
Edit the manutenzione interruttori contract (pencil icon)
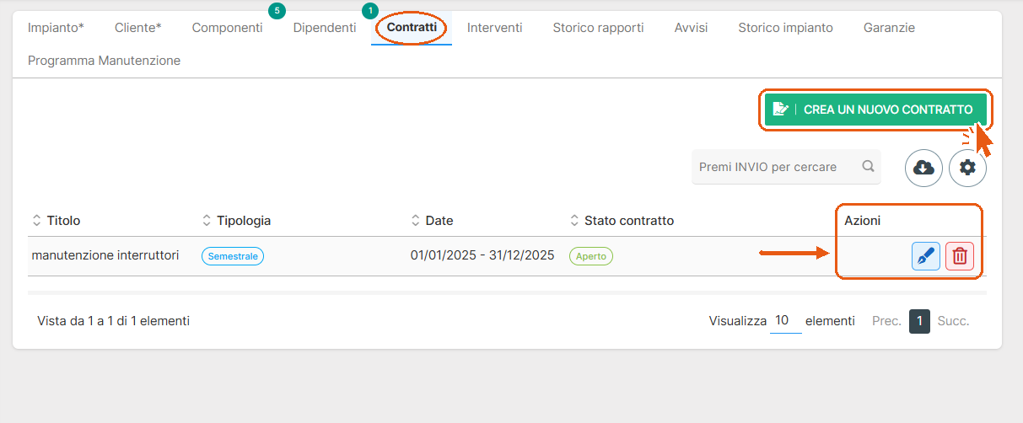click(x=926, y=256)
